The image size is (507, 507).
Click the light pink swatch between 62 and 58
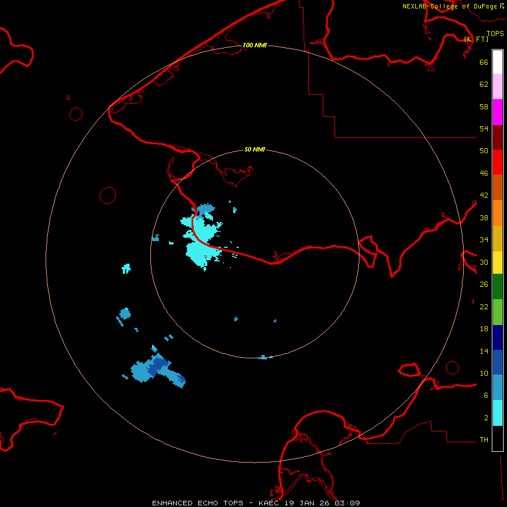point(497,87)
